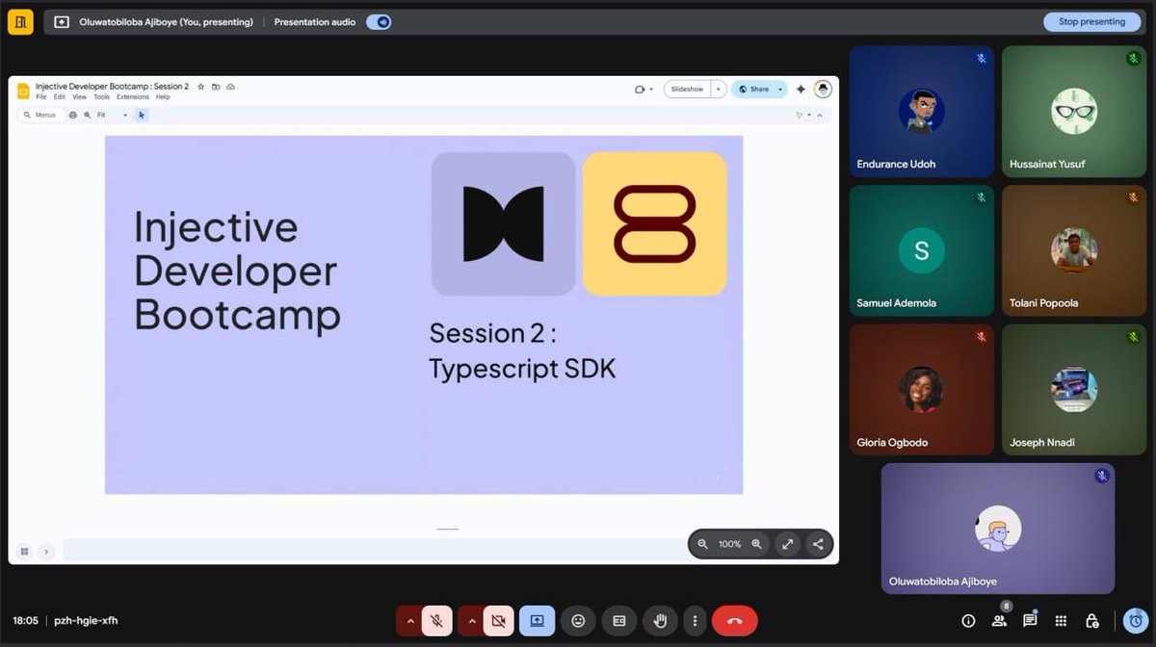The height and width of the screenshot is (647, 1156).
Task: Open the Extensions menu in Slides
Action: pyautogui.click(x=133, y=97)
